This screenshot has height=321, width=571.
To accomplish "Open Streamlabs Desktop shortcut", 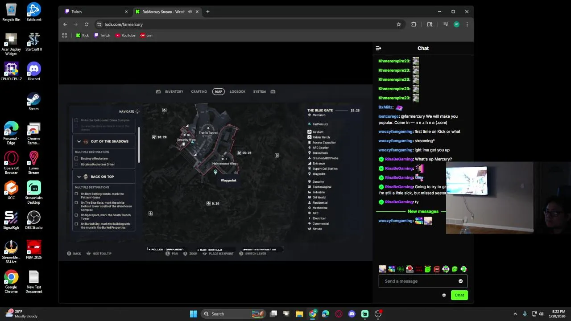I will coord(33,193).
